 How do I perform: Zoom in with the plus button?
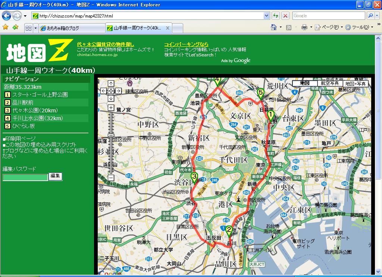click(111, 108)
